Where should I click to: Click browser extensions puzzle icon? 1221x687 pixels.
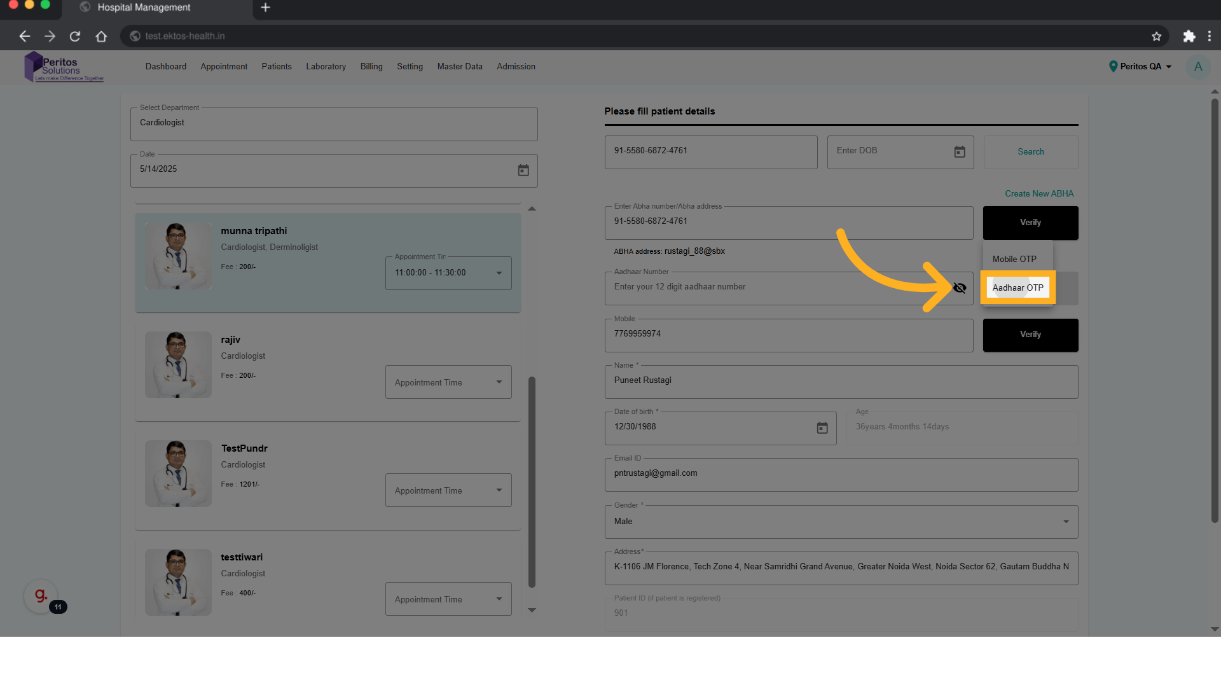(x=1189, y=36)
